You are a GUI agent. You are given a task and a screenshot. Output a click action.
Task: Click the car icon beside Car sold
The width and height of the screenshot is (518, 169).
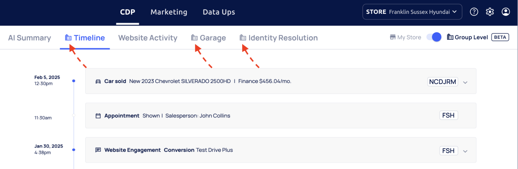[x=98, y=81]
